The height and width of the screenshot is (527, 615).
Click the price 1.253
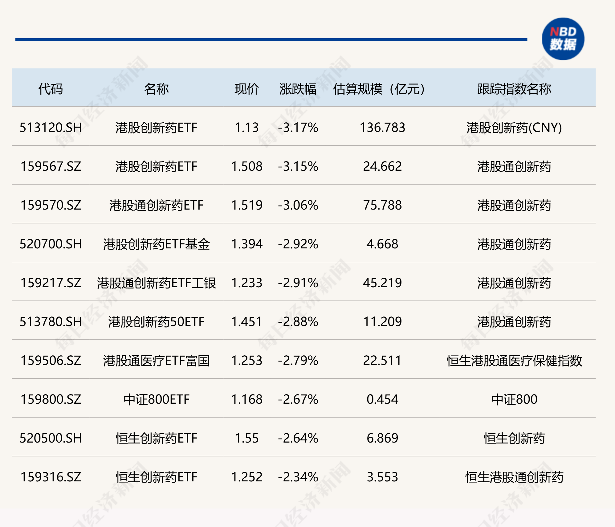click(x=247, y=360)
